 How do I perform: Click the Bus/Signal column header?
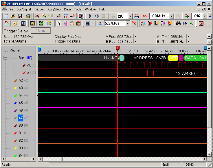point(12,50)
